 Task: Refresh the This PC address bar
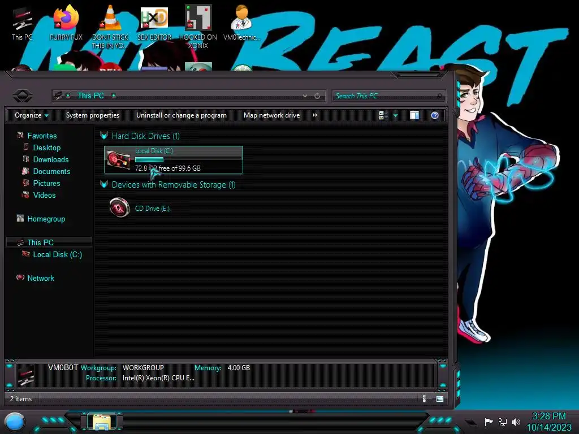(x=317, y=96)
